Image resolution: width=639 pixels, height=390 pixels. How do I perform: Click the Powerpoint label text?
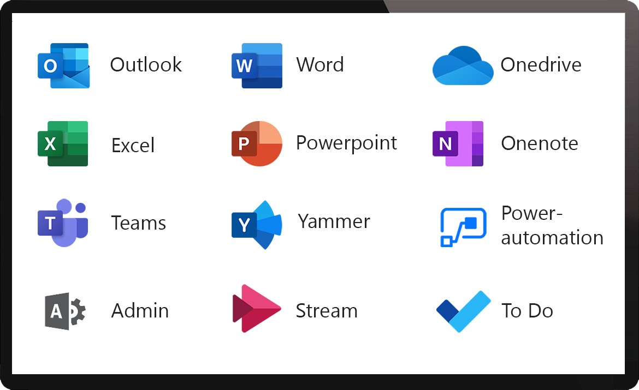[x=346, y=143]
